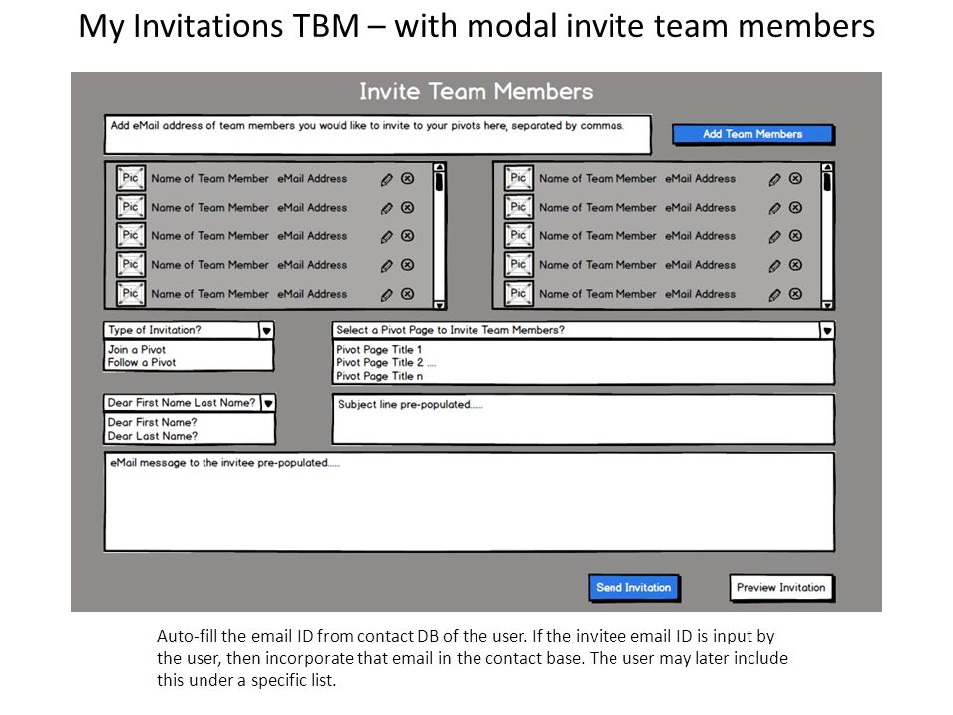
Task: Expand the Select a Pivot Page dropdown arrow
Action: pos(827,330)
